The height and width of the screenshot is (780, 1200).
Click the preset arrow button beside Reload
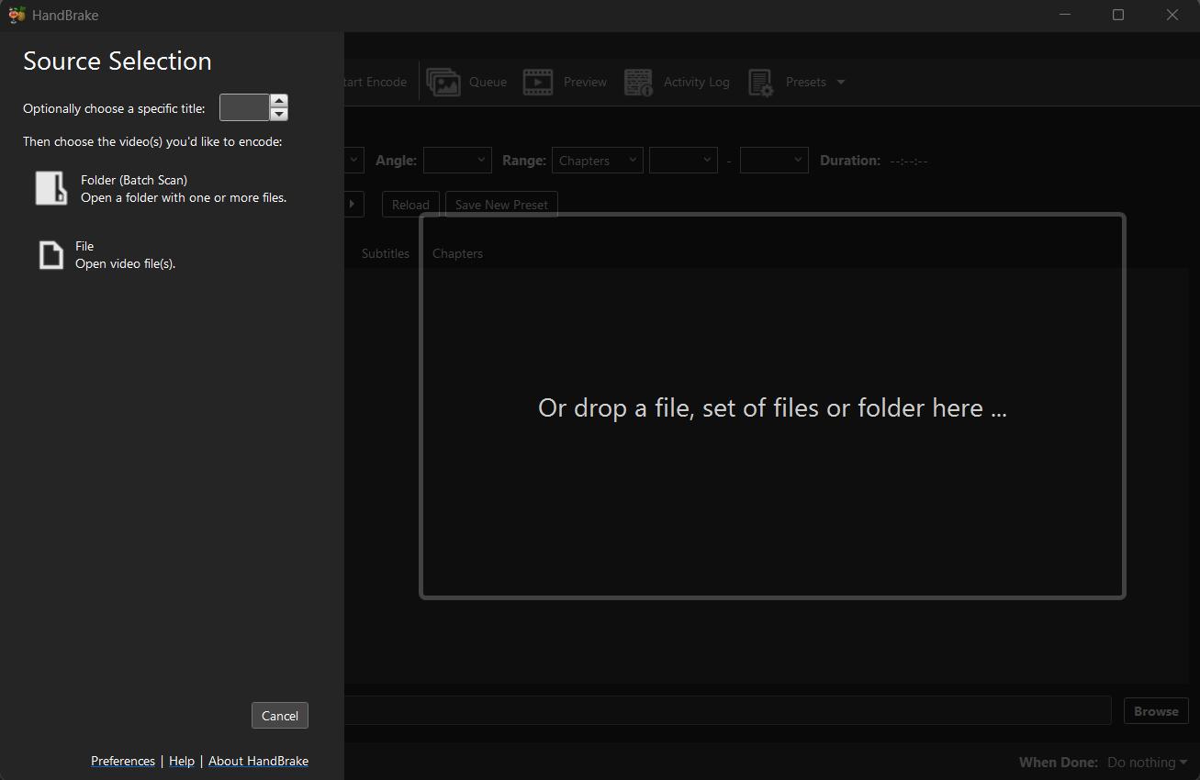(x=354, y=204)
